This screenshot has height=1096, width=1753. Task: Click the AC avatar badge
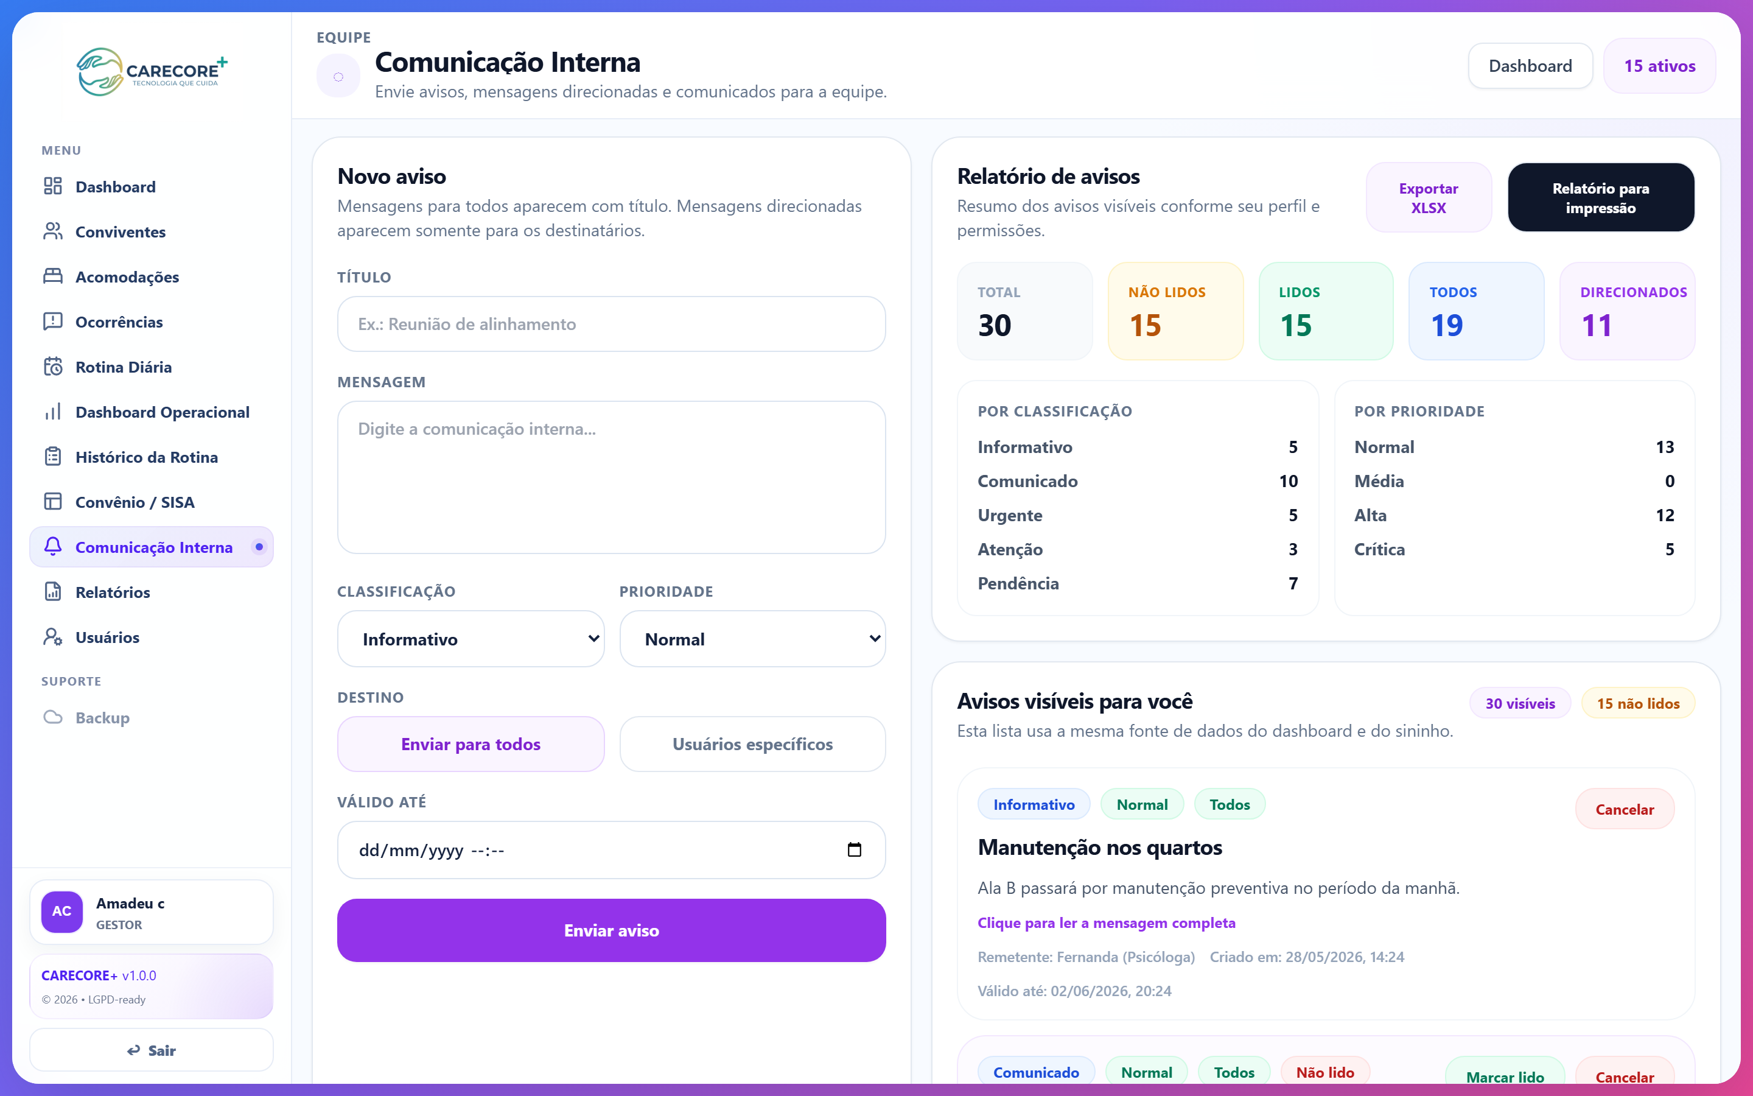[x=61, y=911]
